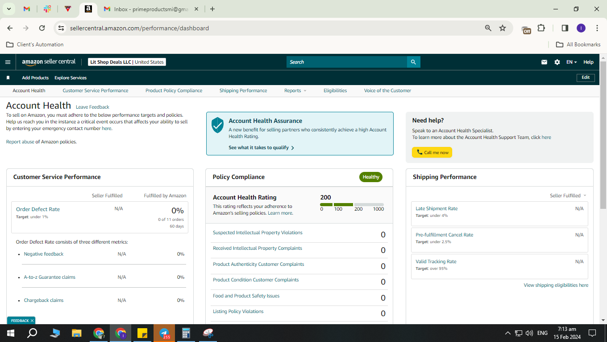This screenshot has width=607, height=342.
Task: Open the settings gear in Seller Central
Action: pyautogui.click(x=557, y=62)
